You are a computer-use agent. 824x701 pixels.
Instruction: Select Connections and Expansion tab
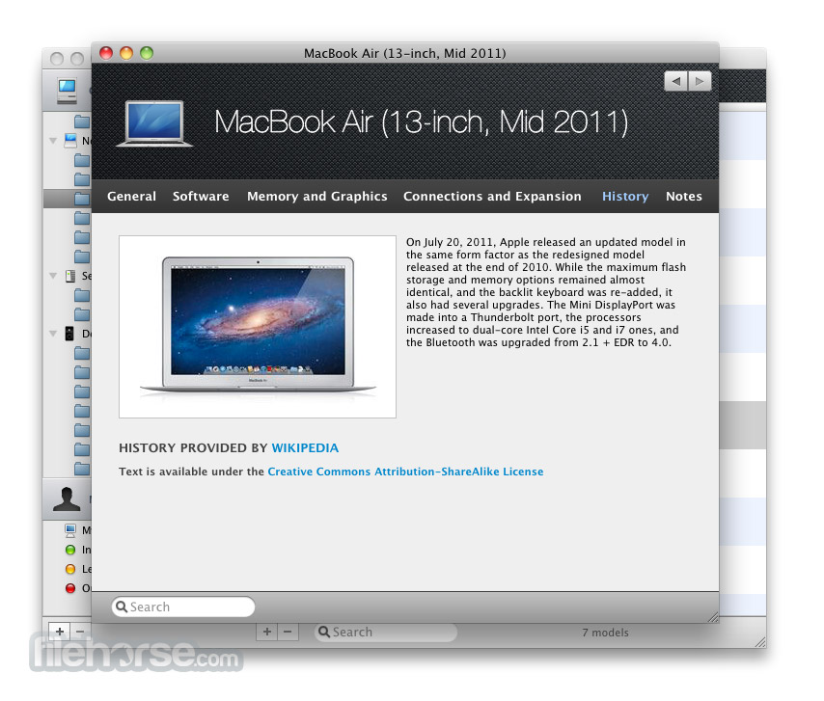pos(492,197)
